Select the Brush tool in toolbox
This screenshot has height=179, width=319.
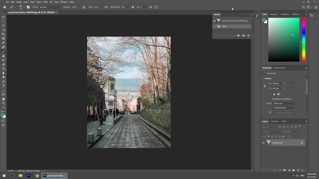point(3,51)
